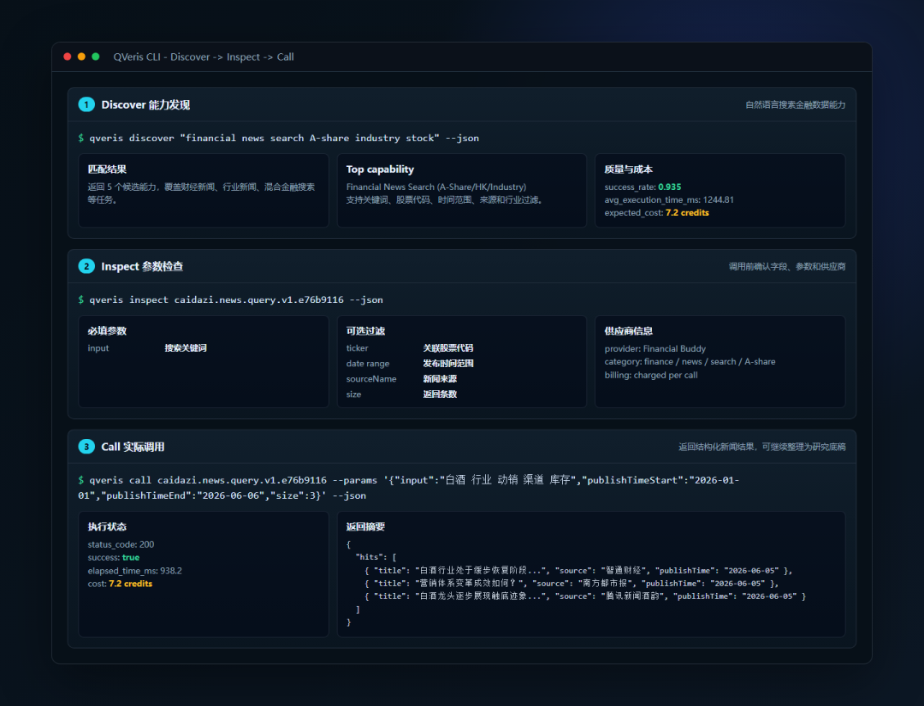This screenshot has width=924, height=706.
Task: Click the qveris inspect command line
Action: point(230,300)
